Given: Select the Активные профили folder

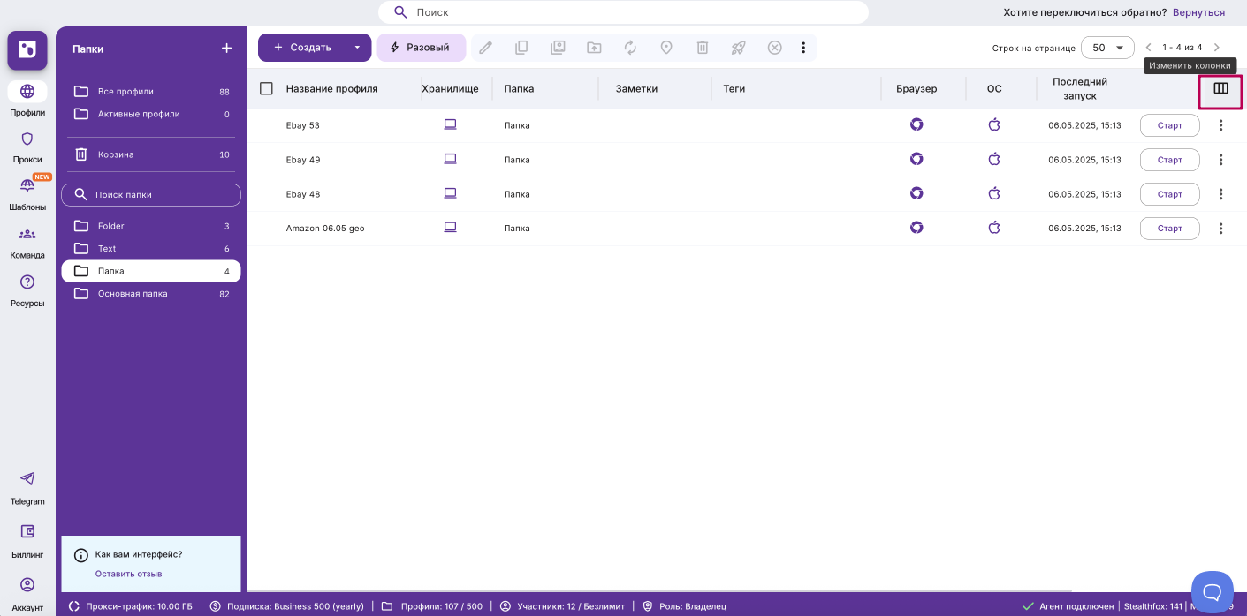Looking at the screenshot, I should coord(151,114).
